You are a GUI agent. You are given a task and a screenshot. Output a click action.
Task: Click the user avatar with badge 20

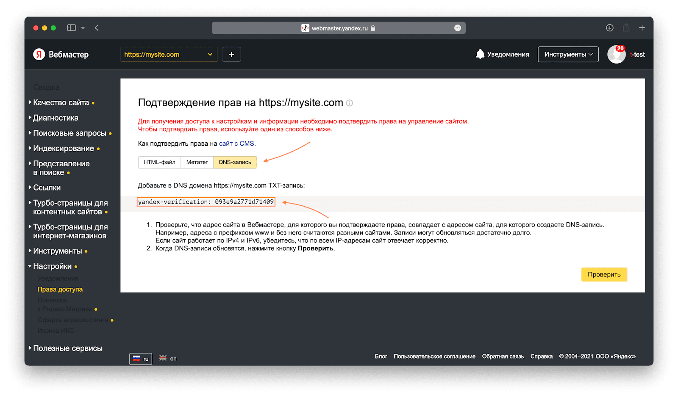click(617, 54)
